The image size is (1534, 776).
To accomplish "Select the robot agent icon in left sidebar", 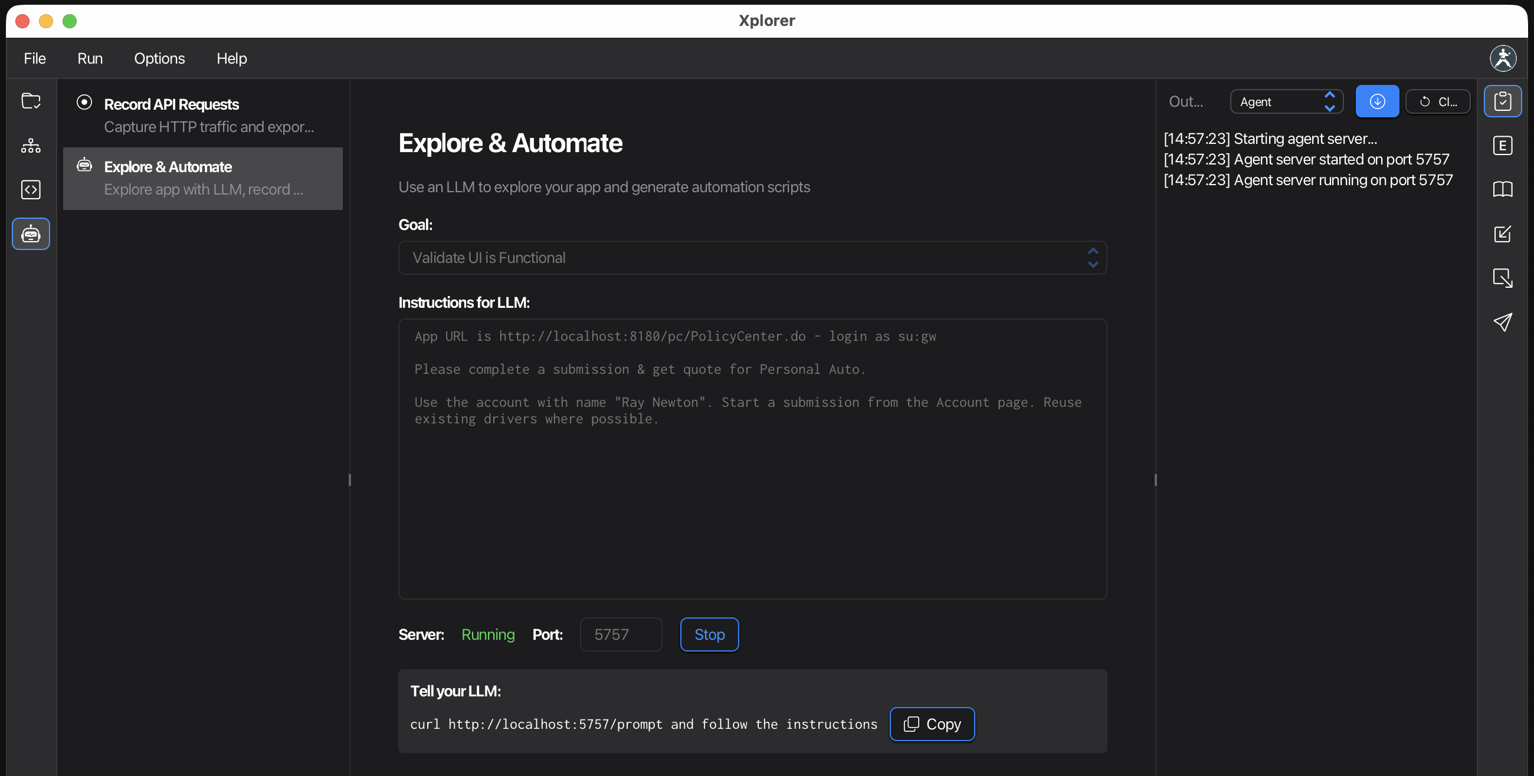I will point(30,234).
